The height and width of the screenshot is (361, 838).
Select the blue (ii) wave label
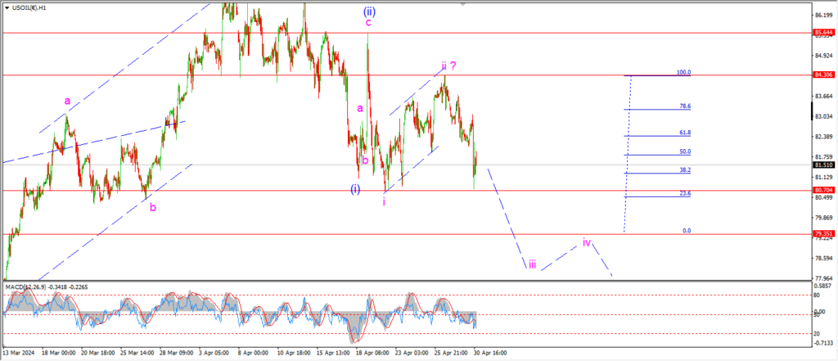pos(368,11)
